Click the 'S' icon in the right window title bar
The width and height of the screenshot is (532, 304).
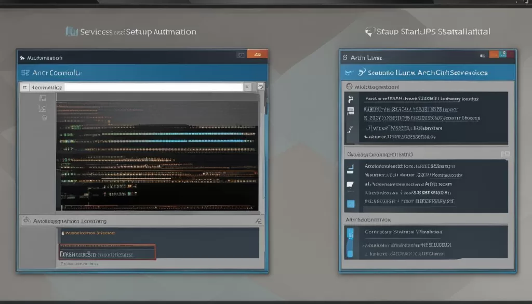pos(345,57)
